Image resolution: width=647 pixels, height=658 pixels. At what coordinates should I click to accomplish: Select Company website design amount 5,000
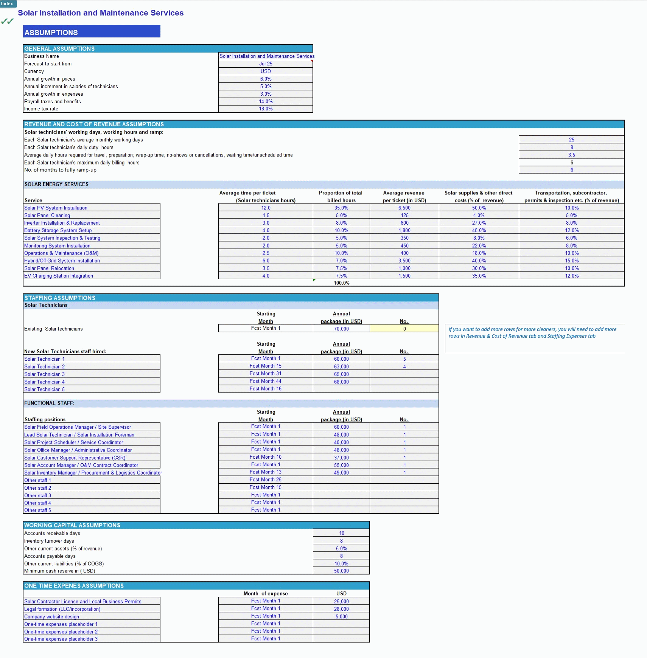pos(341,616)
